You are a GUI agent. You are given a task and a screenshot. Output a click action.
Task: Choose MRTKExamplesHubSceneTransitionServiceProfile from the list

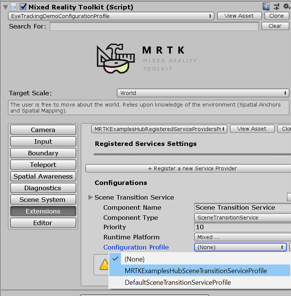click(x=200, y=271)
